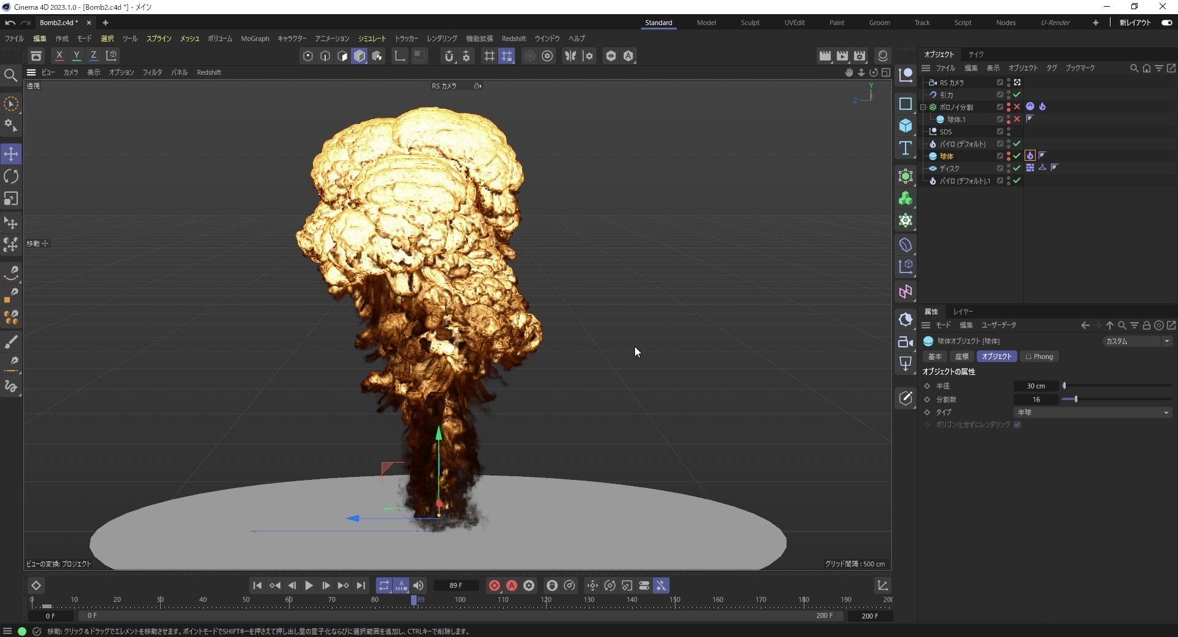Open the Redshift main menu

(514, 39)
